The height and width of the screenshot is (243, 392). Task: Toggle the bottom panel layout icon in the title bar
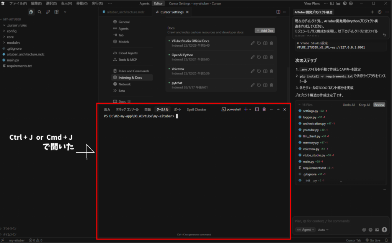(x=338, y=3)
